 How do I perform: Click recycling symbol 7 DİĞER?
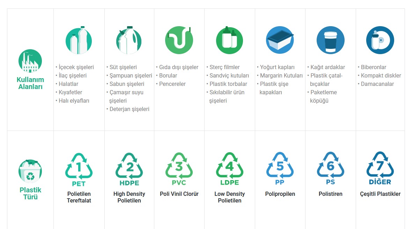pos(380,168)
